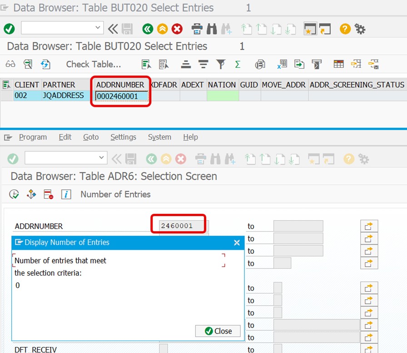Click the Delete Selection Row icon
This screenshot has height=353, width=407.
(49, 194)
